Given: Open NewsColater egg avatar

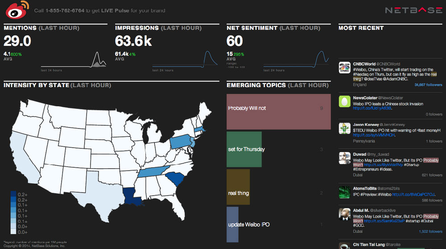Looking at the screenshot, I should 344,101.
